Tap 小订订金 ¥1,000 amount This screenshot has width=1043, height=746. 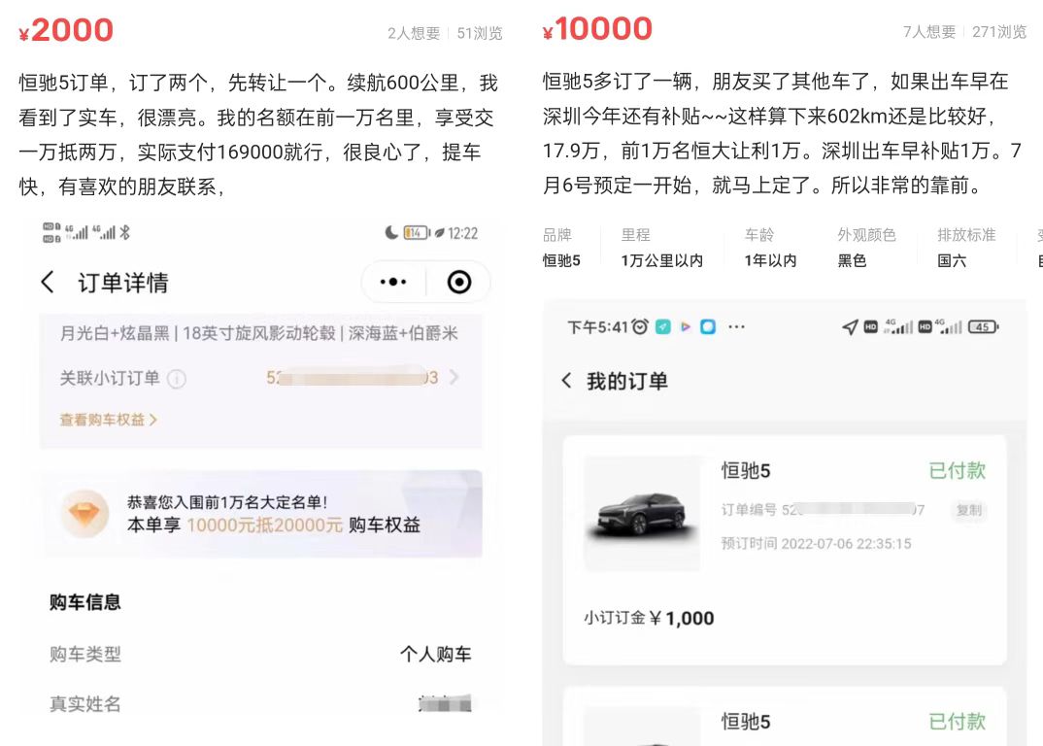pyautogui.click(x=650, y=618)
